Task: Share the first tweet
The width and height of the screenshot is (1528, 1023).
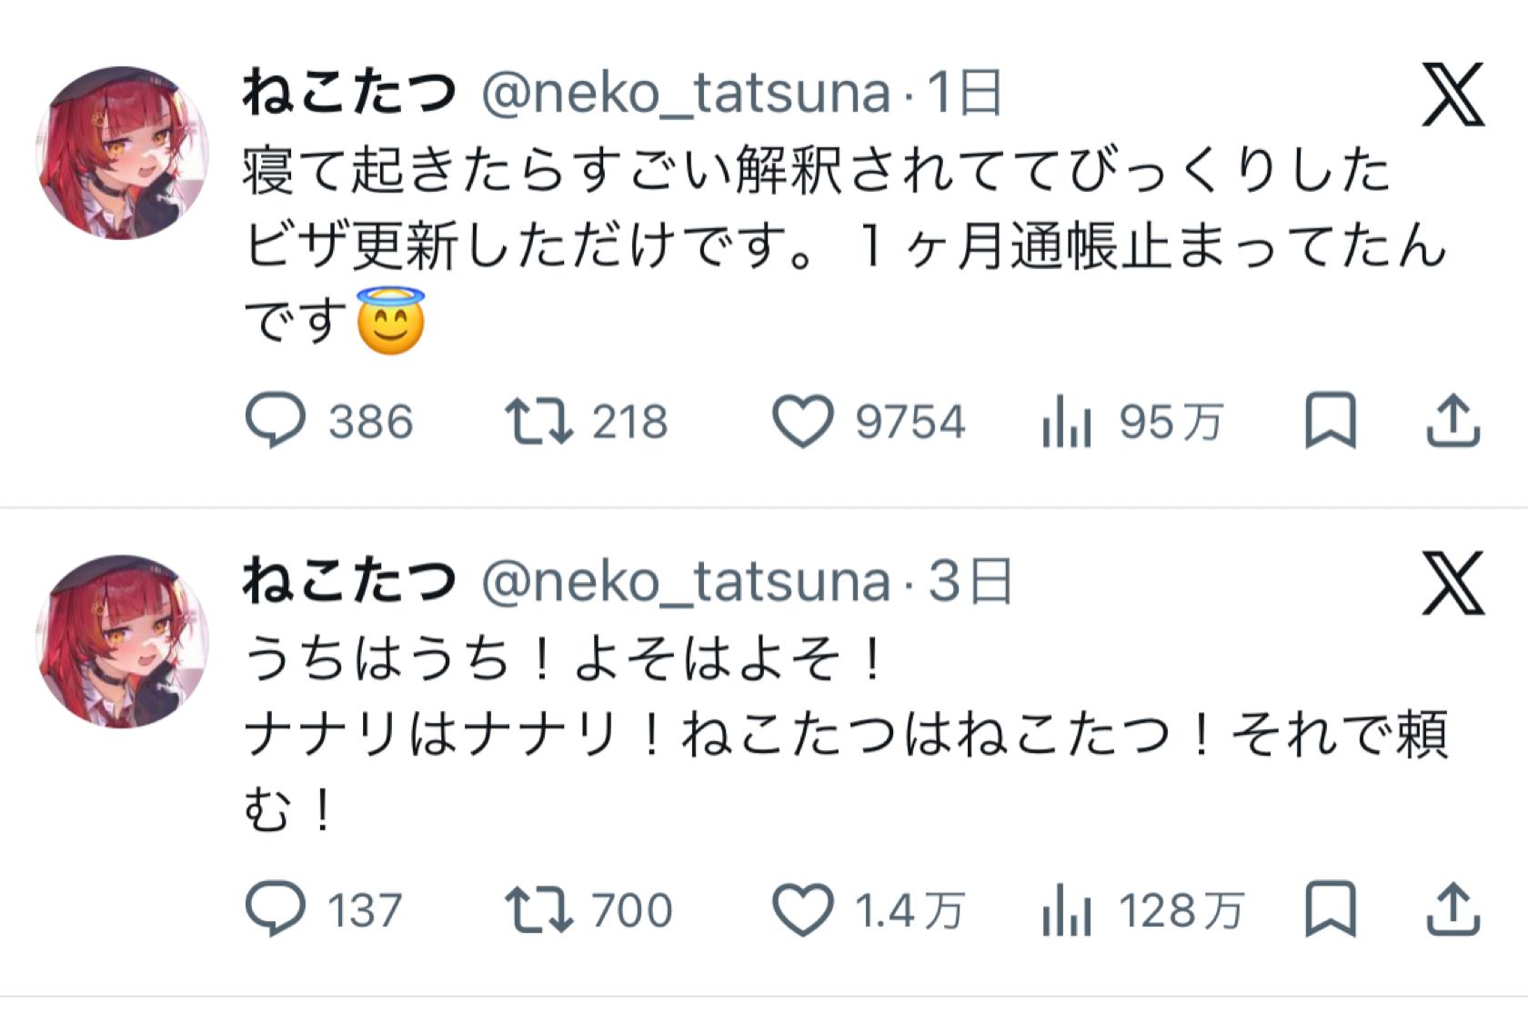Action: point(1453,421)
